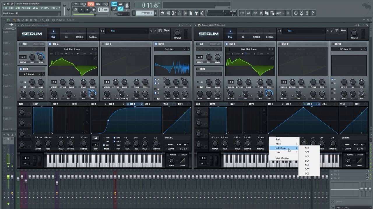373x209 pixels.
Task: Select the LFO 4 tab in left Serum
Action: [x=147, y=104]
